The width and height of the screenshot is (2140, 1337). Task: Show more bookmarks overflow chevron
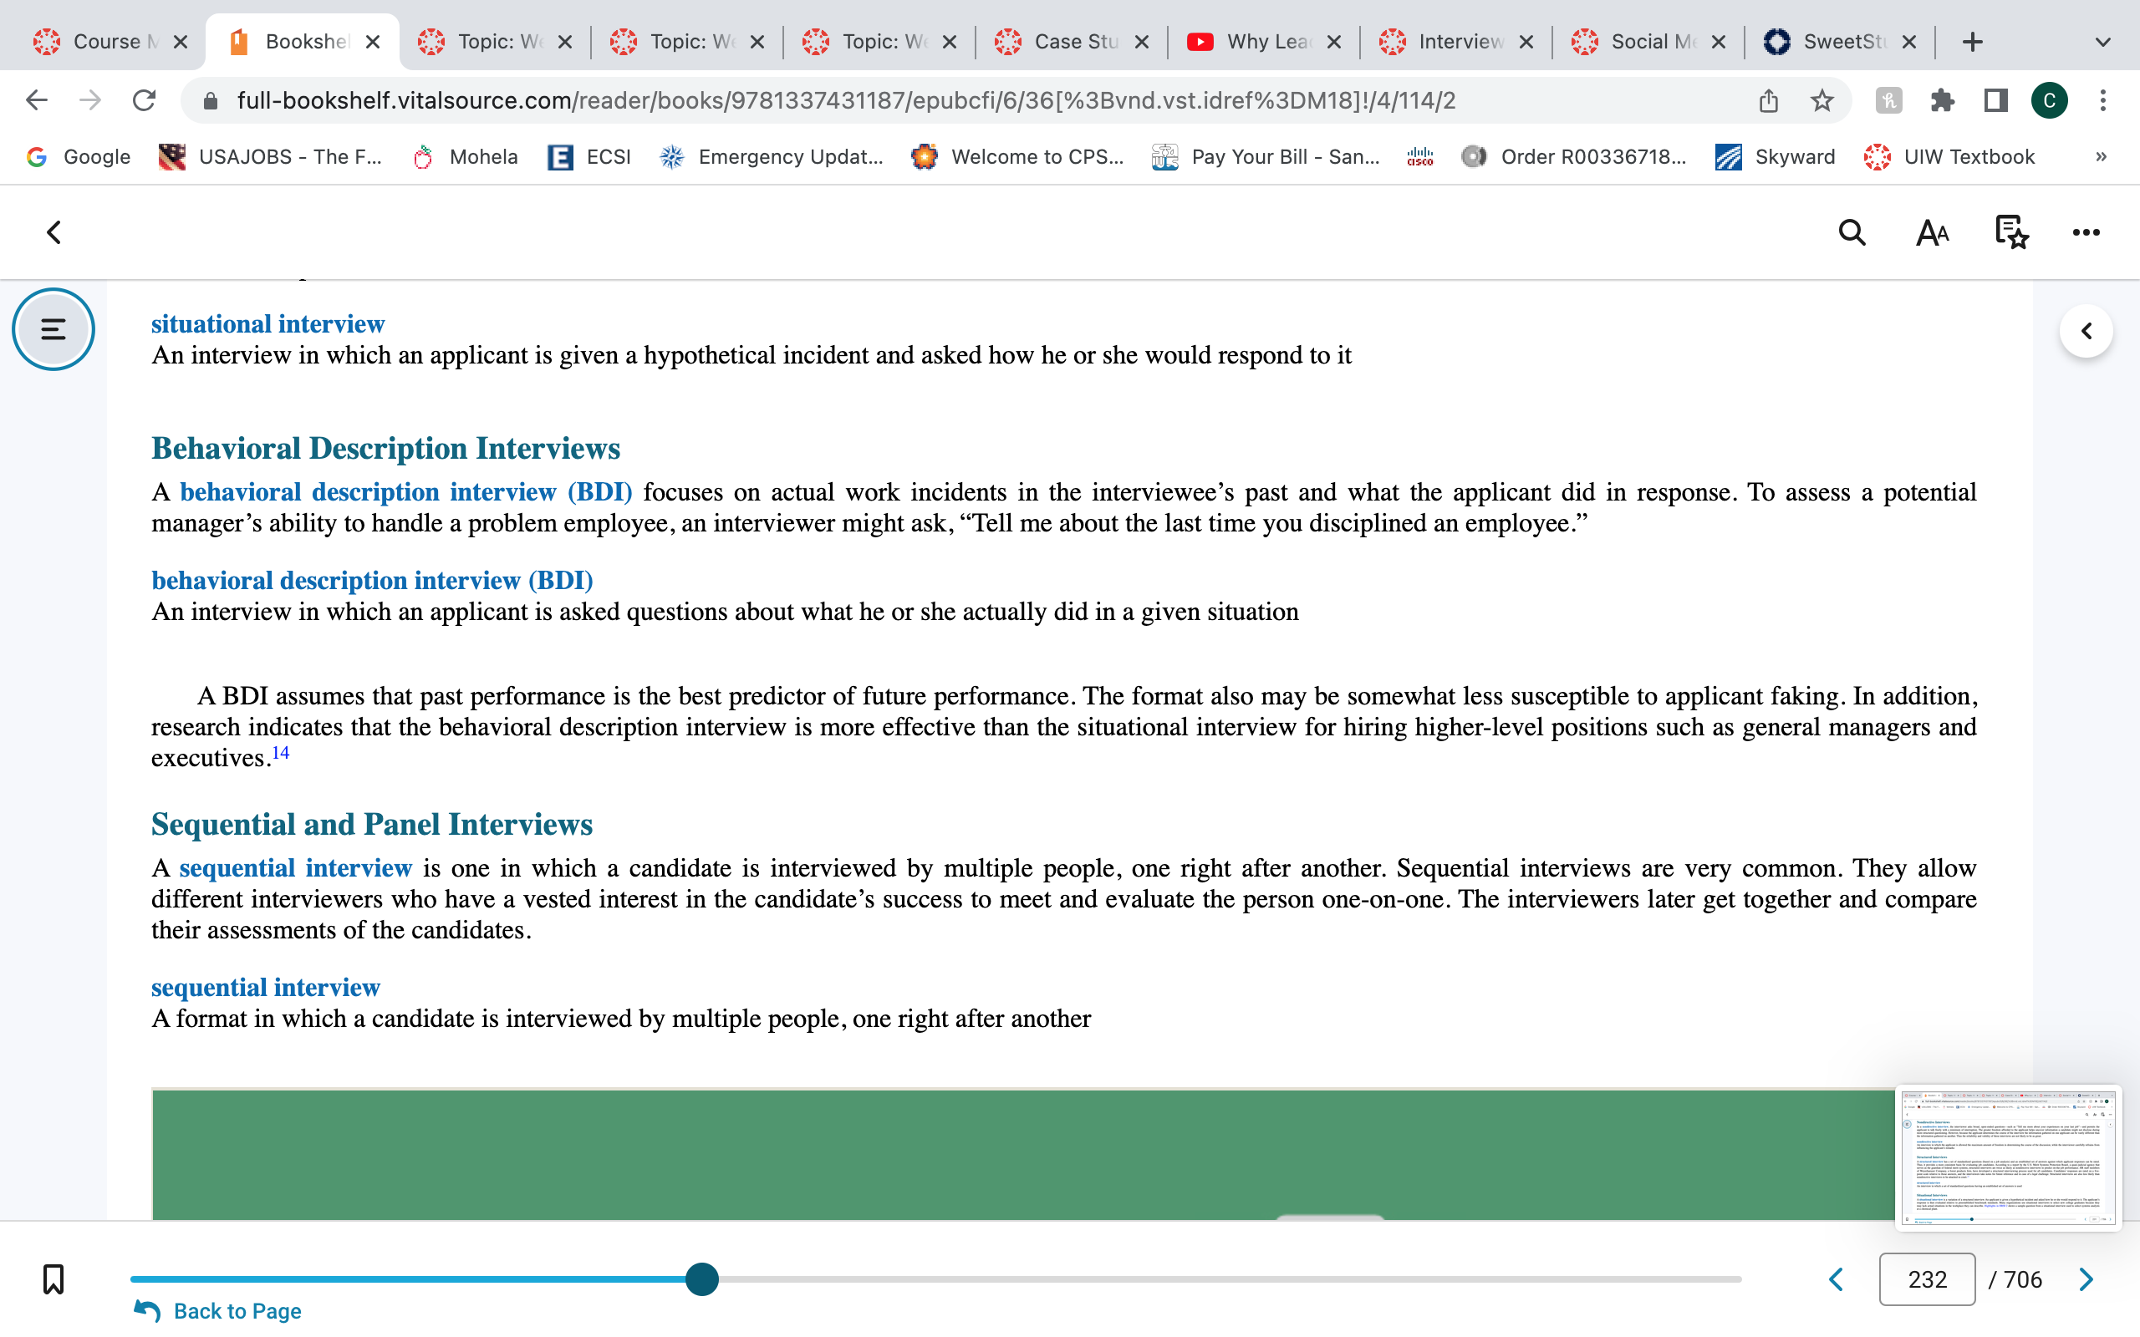tap(2101, 156)
